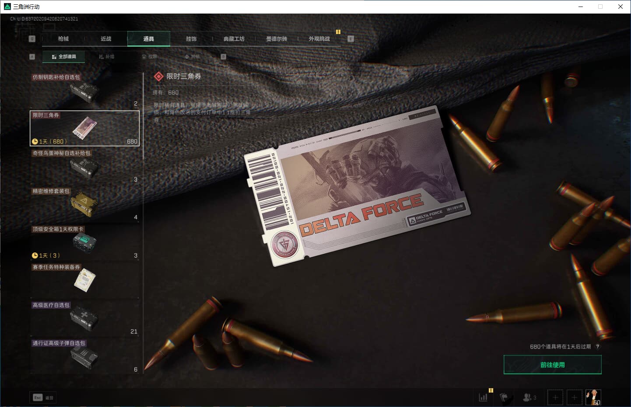
Task: Select the 精密维修套装包 item
Action: click(84, 204)
